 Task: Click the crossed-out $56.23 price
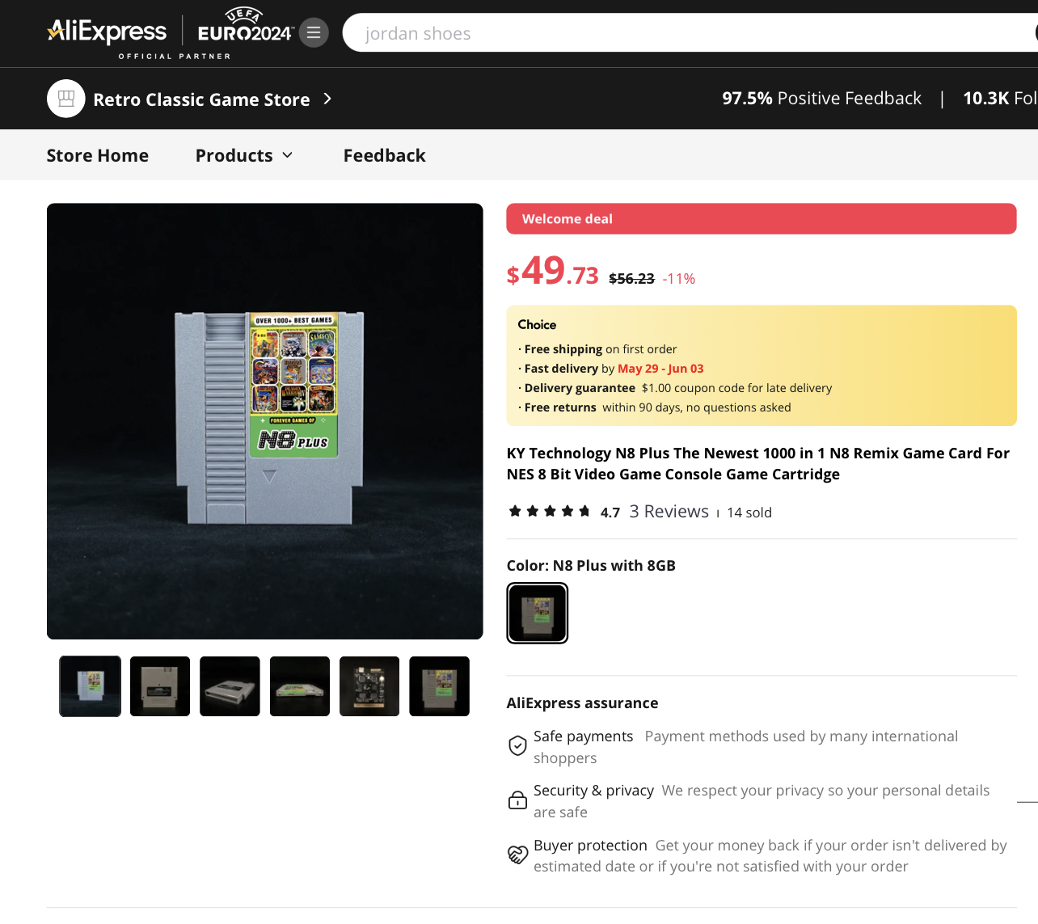tap(631, 279)
